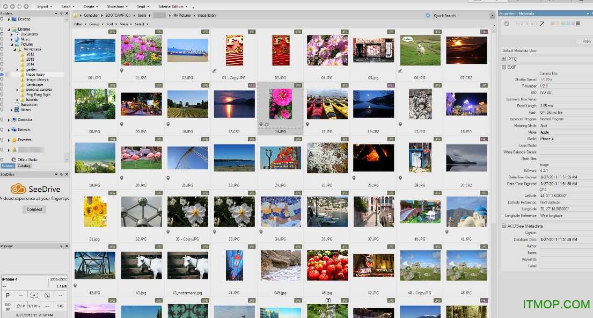Click the refresh icon beside Quick Search
593x318 pixels.
[x=428, y=16]
